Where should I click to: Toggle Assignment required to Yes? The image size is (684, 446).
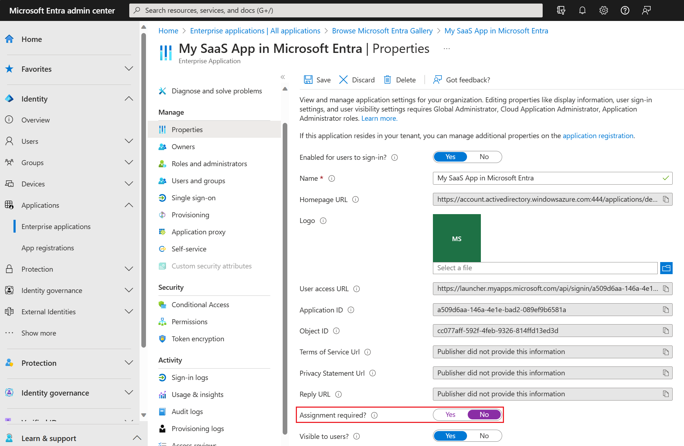450,414
